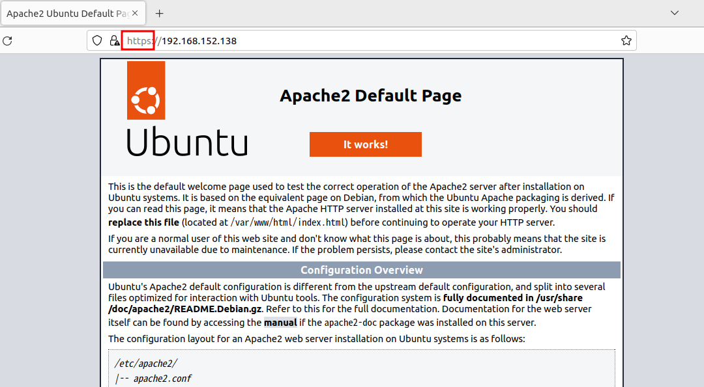
Task: Click the padlock with warning icon
Action: pyautogui.click(x=115, y=41)
